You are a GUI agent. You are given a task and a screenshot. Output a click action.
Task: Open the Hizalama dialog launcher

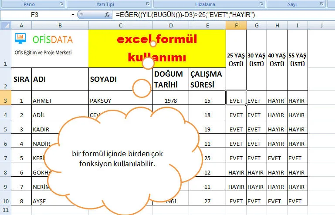tap(261, 4)
